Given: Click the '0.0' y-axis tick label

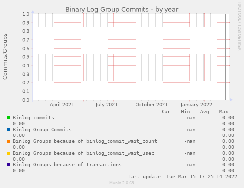Looking at the screenshot, I should [26, 100].
